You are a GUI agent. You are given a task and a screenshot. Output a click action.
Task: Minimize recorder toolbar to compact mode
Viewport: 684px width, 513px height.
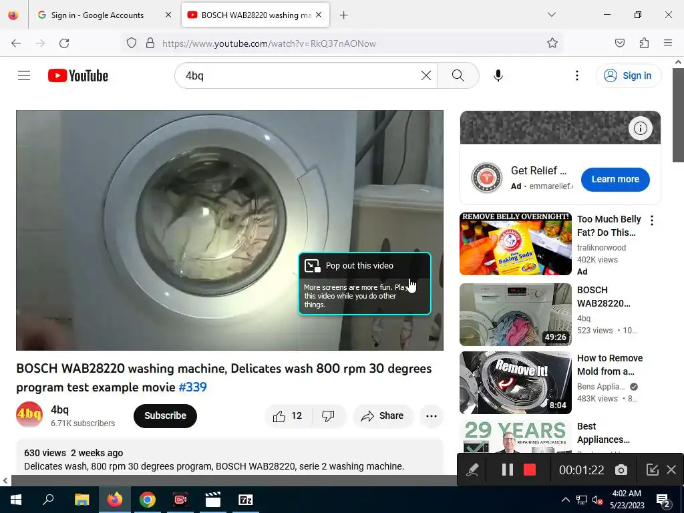pos(652,470)
